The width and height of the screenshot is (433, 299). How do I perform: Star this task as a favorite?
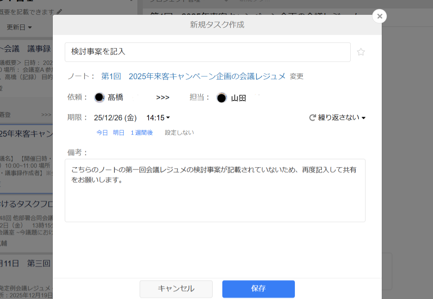tap(361, 52)
